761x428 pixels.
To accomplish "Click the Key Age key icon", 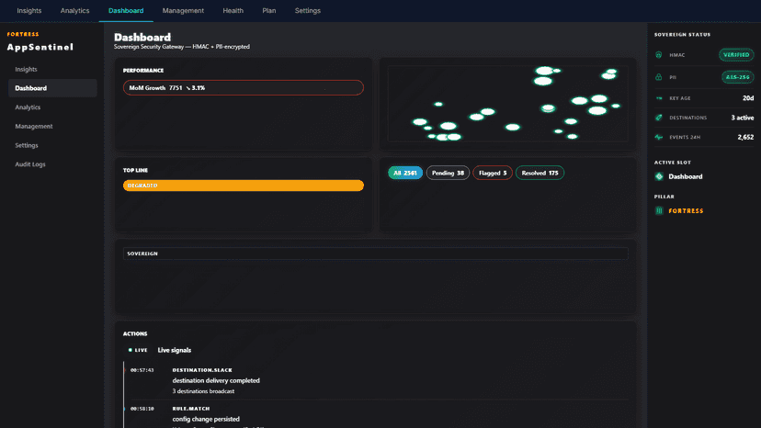I will (659, 98).
